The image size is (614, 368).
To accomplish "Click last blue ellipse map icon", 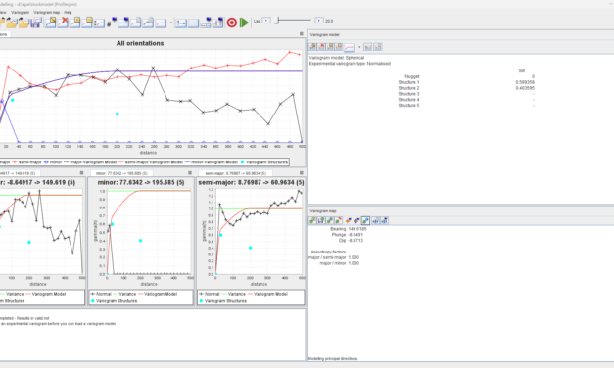I will [384, 221].
